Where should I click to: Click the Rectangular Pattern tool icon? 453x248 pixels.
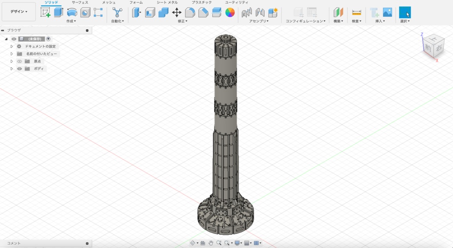point(98,12)
